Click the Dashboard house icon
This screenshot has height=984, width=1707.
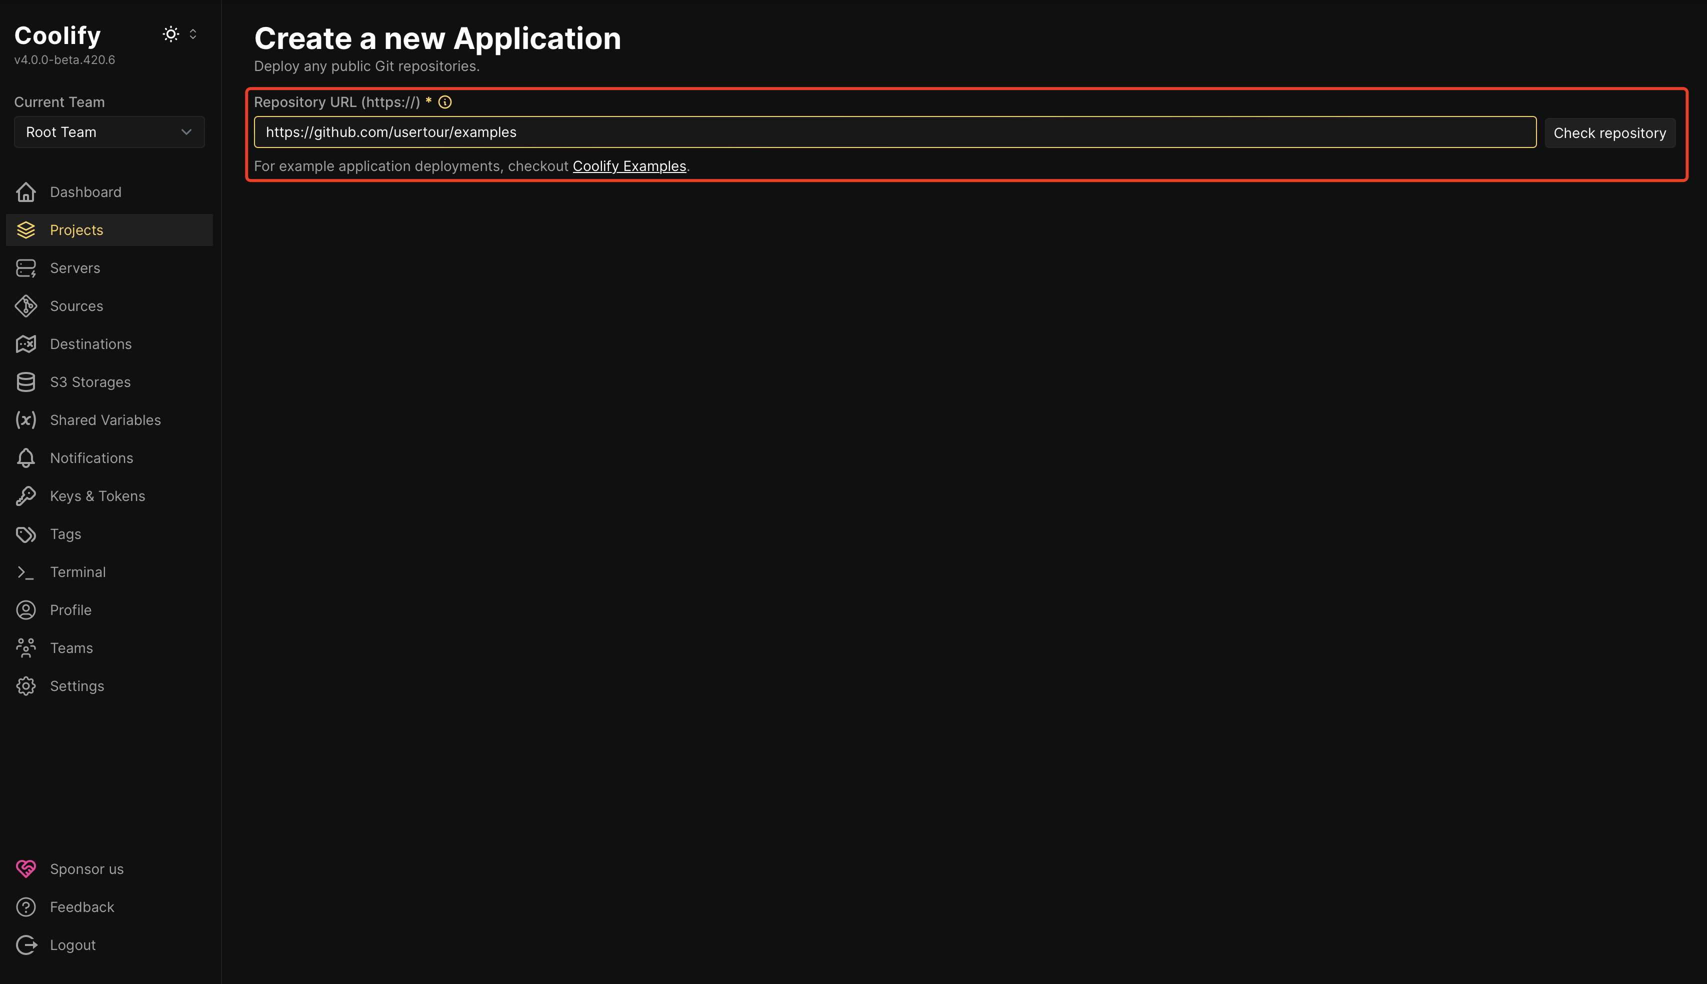(x=25, y=192)
